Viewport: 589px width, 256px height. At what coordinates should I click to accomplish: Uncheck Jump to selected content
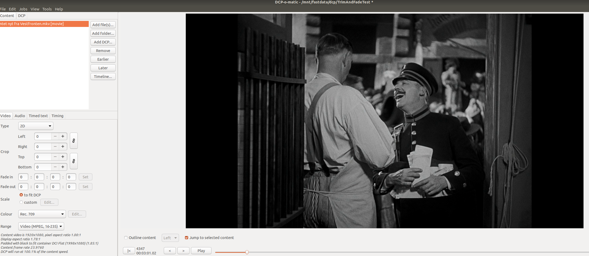tap(187, 238)
